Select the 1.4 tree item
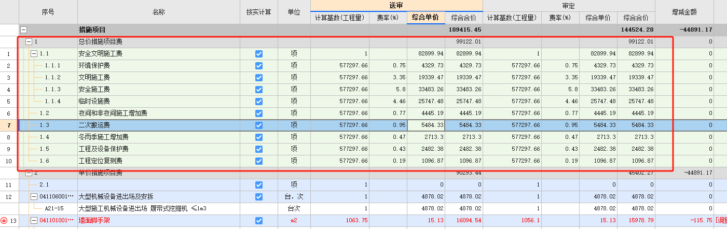Viewport: 727px width, 229px height. tap(45, 137)
